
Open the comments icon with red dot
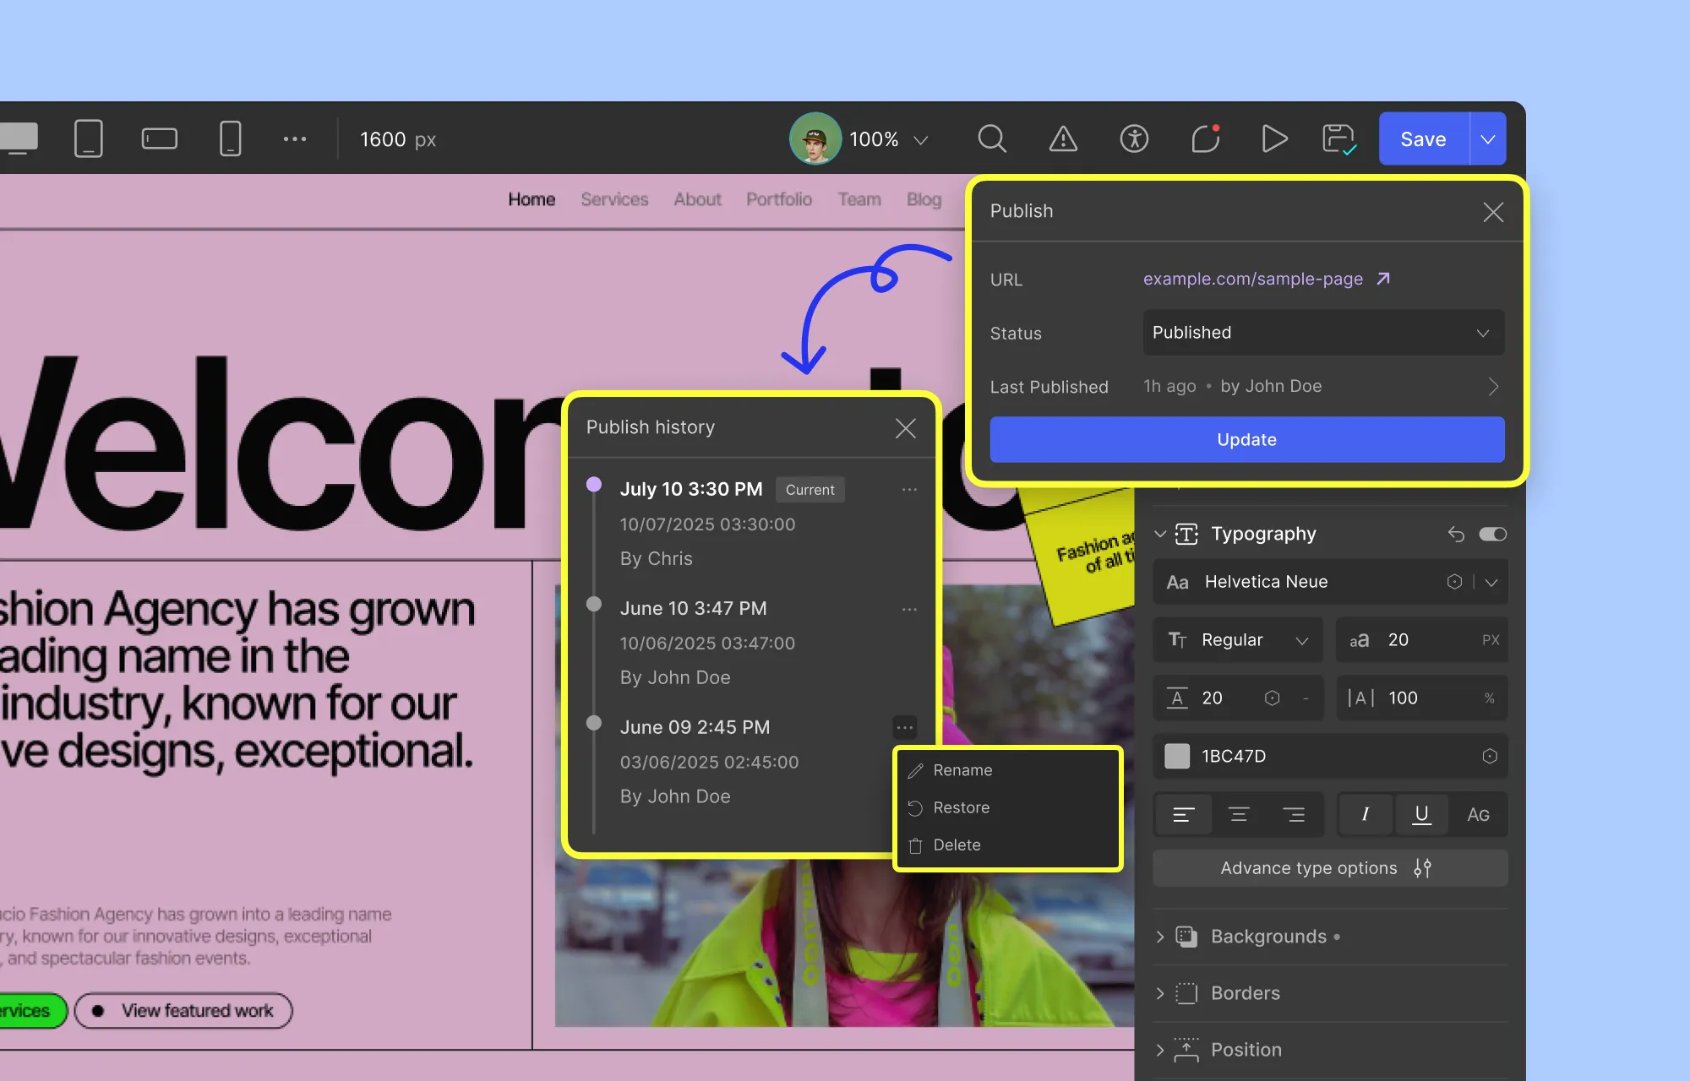1206,139
